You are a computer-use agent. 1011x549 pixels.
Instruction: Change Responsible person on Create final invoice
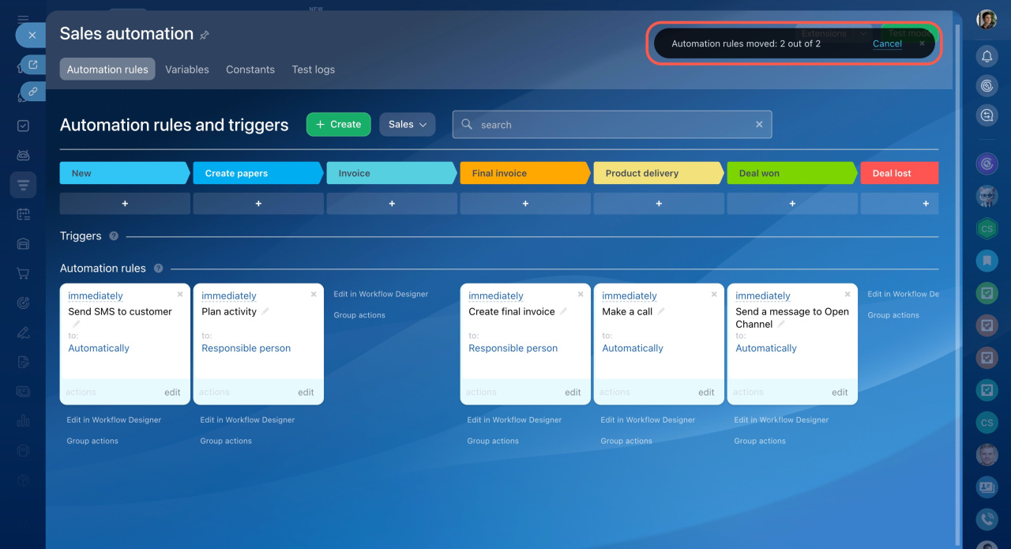[x=513, y=348]
